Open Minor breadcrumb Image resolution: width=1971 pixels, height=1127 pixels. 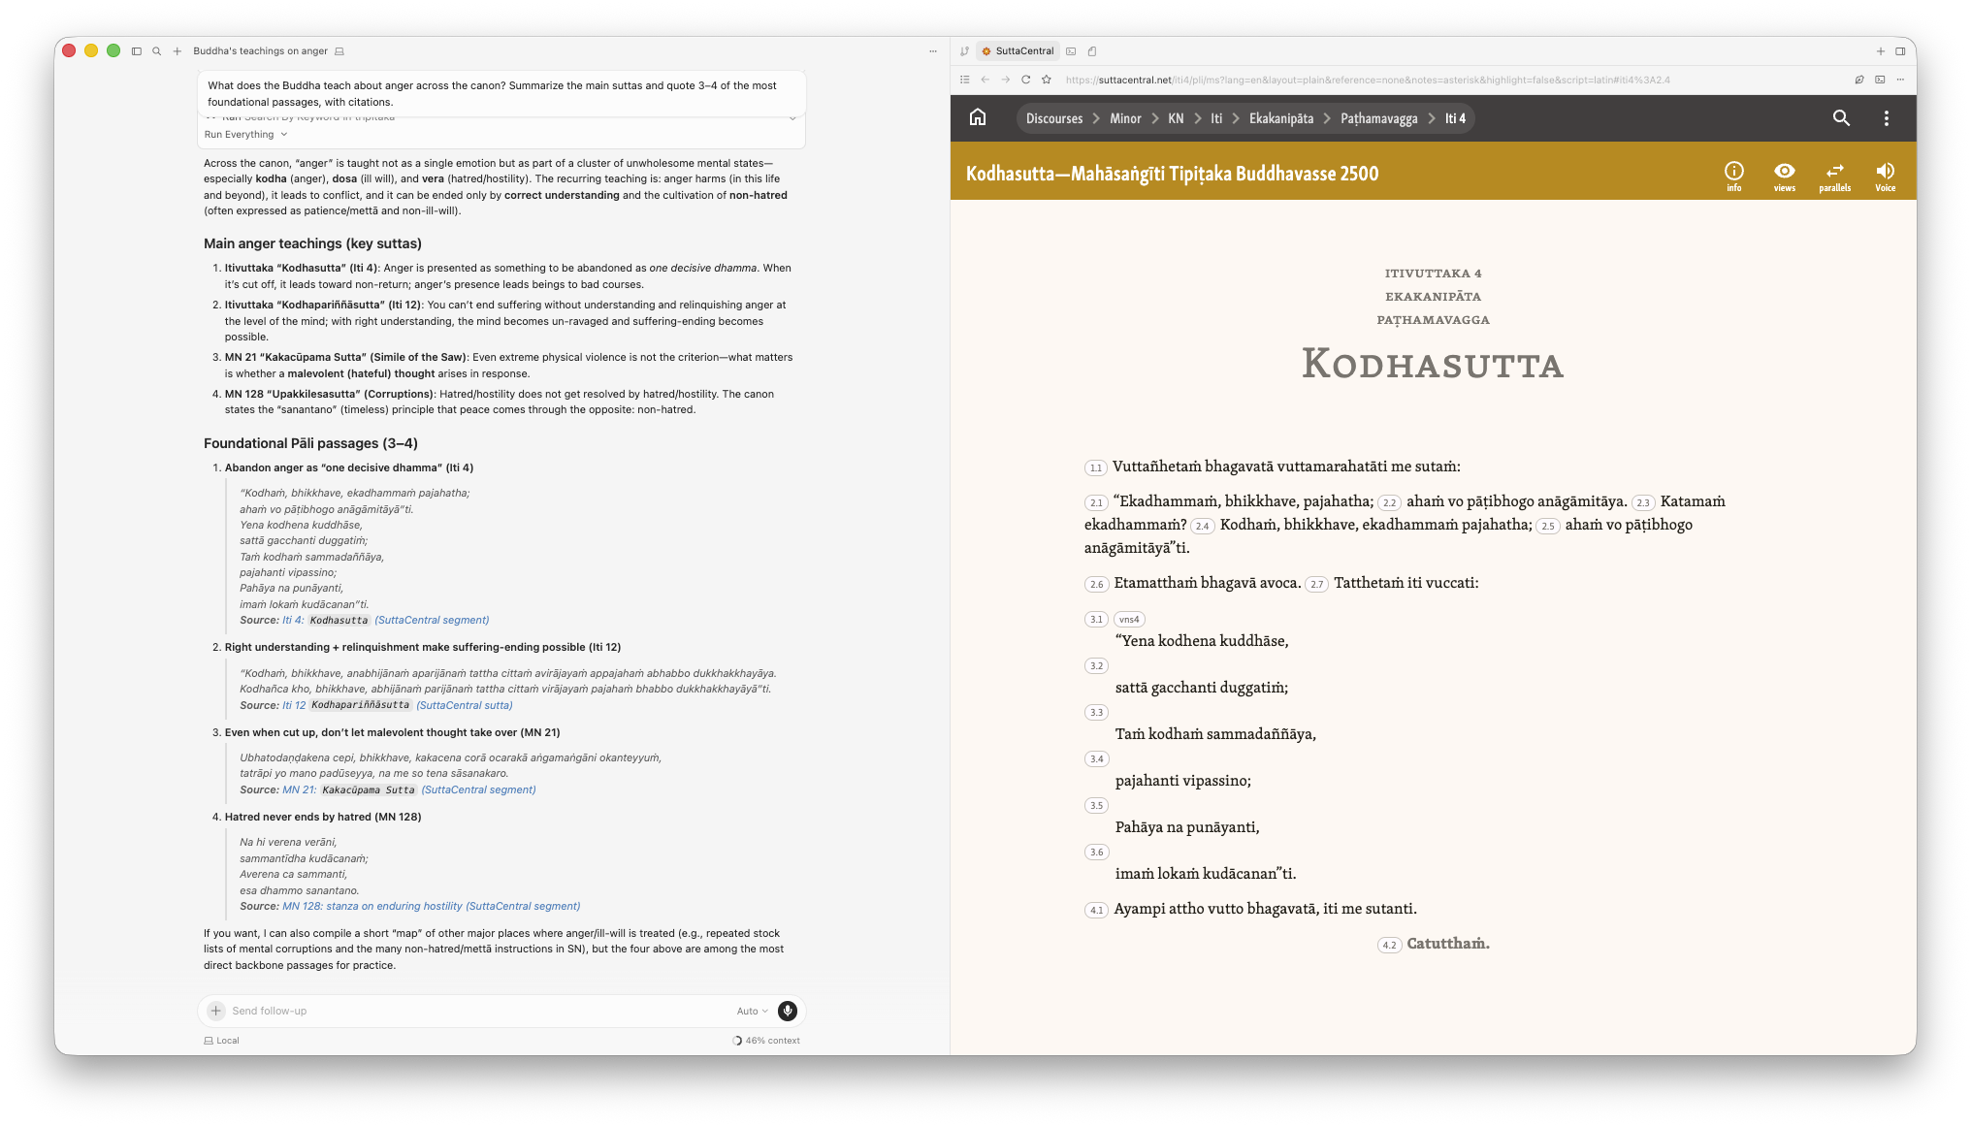point(1125,118)
